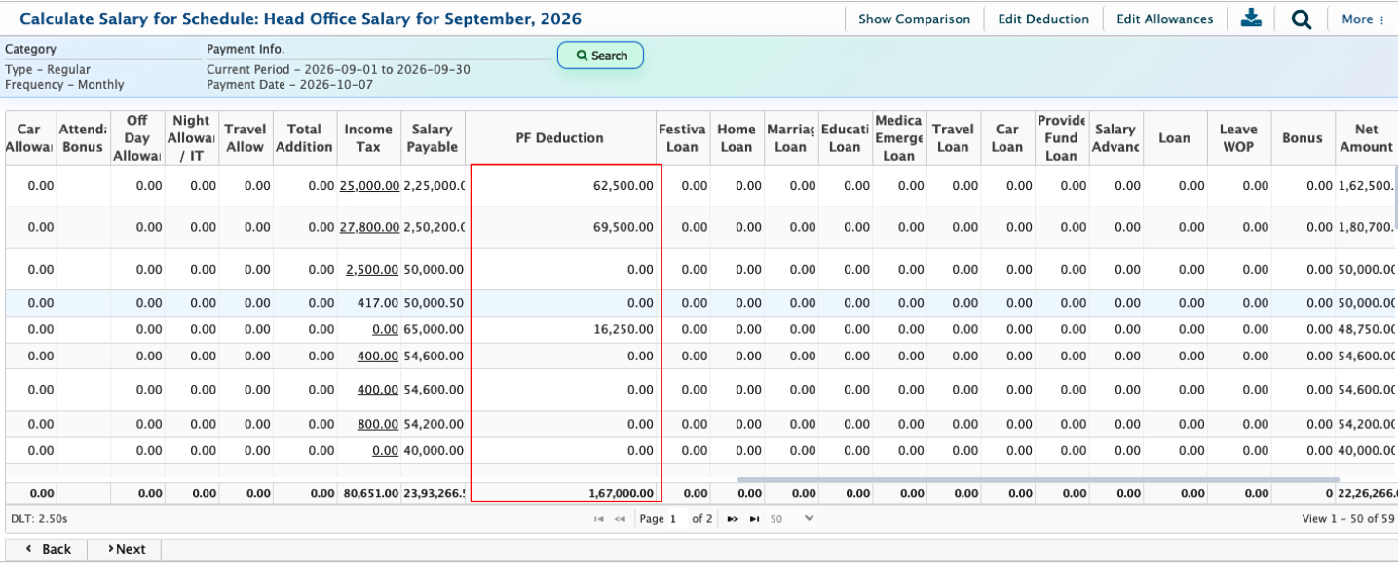
Task: Click the Next button at the bottom
Action: pos(125,549)
